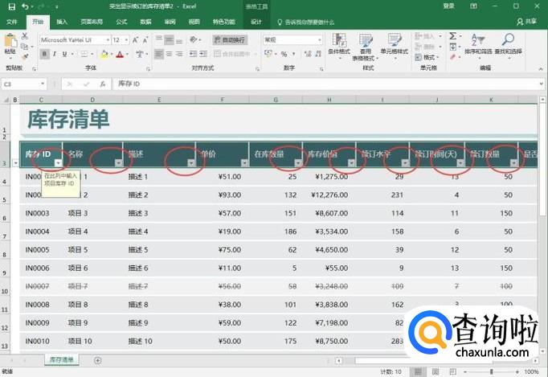The width and height of the screenshot is (548, 377).
Task: Click the 登录 sign-in button
Action: pyautogui.click(x=448, y=6)
